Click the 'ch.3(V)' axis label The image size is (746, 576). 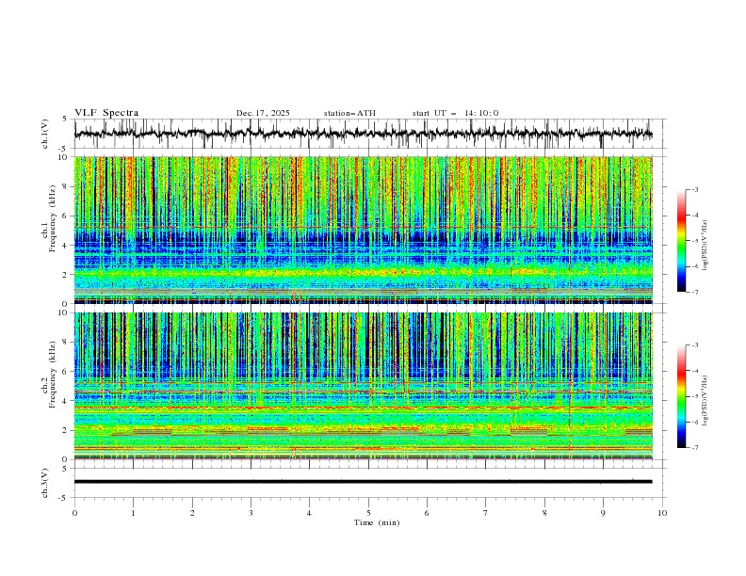pyautogui.click(x=45, y=483)
